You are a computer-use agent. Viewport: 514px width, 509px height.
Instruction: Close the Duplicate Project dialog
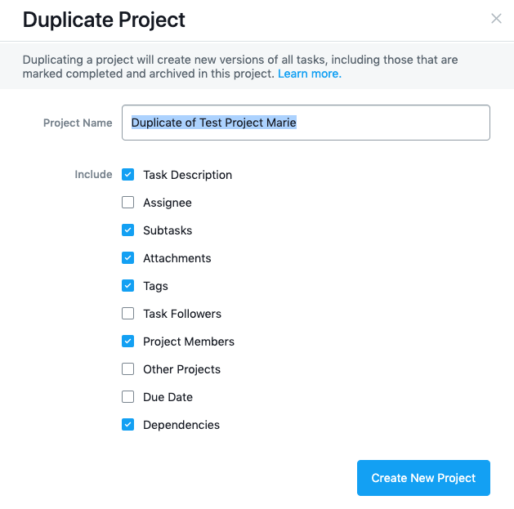pos(496,19)
